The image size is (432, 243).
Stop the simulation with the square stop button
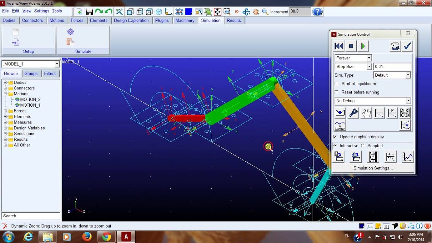point(351,46)
